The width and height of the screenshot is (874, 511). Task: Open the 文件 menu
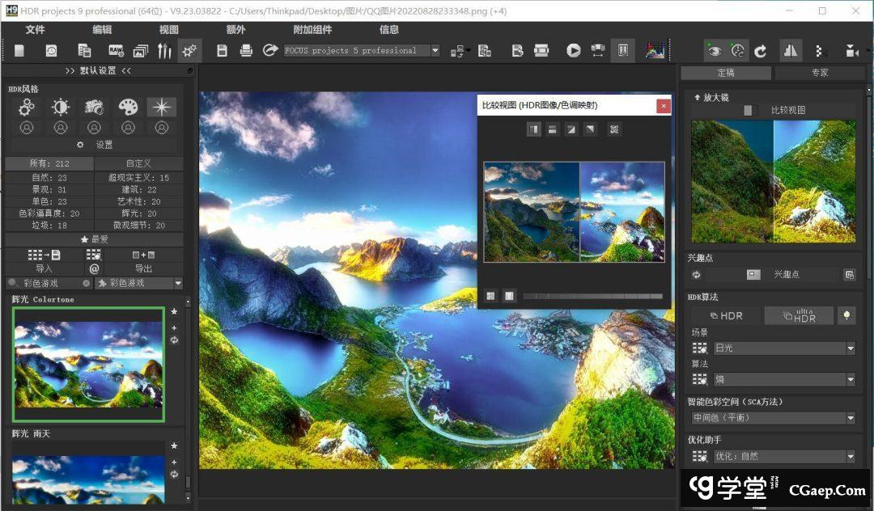(x=35, y=30)
